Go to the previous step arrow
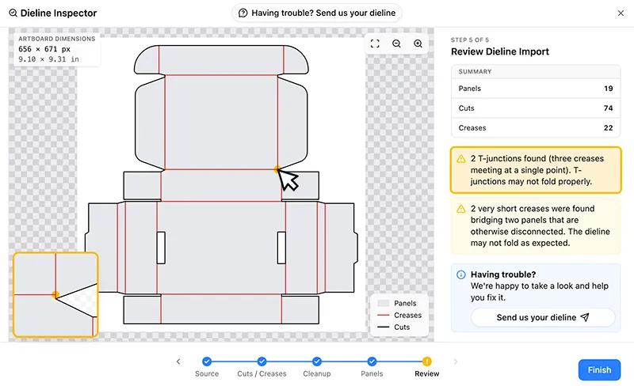The width and height of the screenshot is (634, 386). [x=178, y=361]
